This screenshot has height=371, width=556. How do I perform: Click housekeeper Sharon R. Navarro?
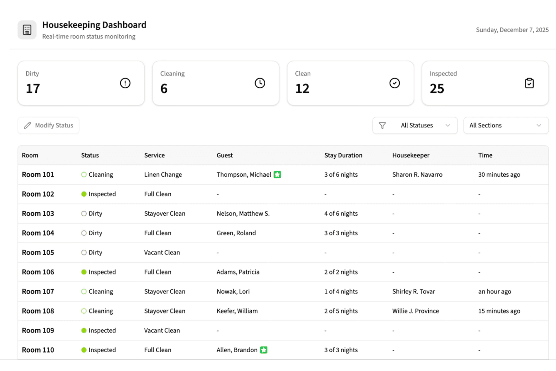[x=417, y=174]
